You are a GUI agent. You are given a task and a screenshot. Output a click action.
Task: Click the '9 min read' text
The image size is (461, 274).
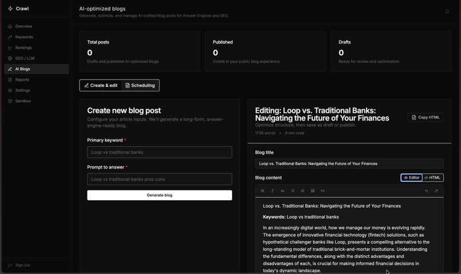295,133
